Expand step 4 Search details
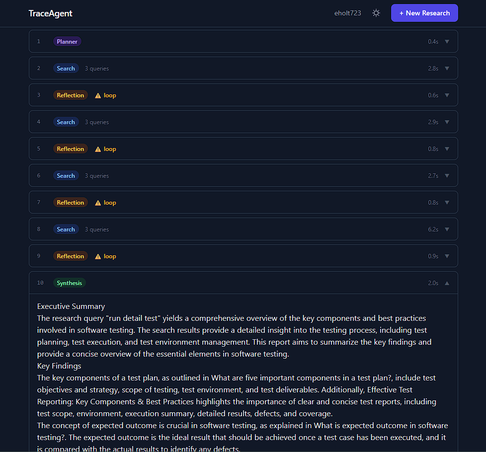Screen dimensions: 486x452 (x=447, y=122)
